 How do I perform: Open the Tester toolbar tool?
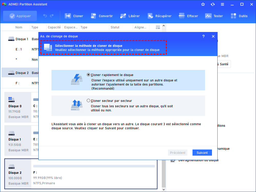pos(214,16)
